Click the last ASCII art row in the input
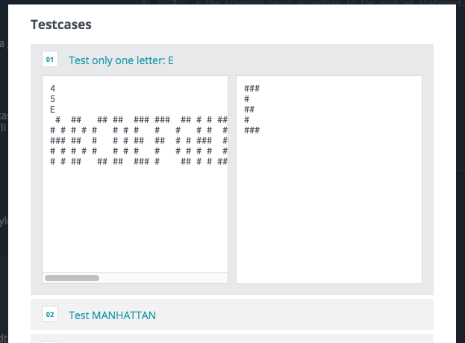465x343 pixels. tap(139, 161)
